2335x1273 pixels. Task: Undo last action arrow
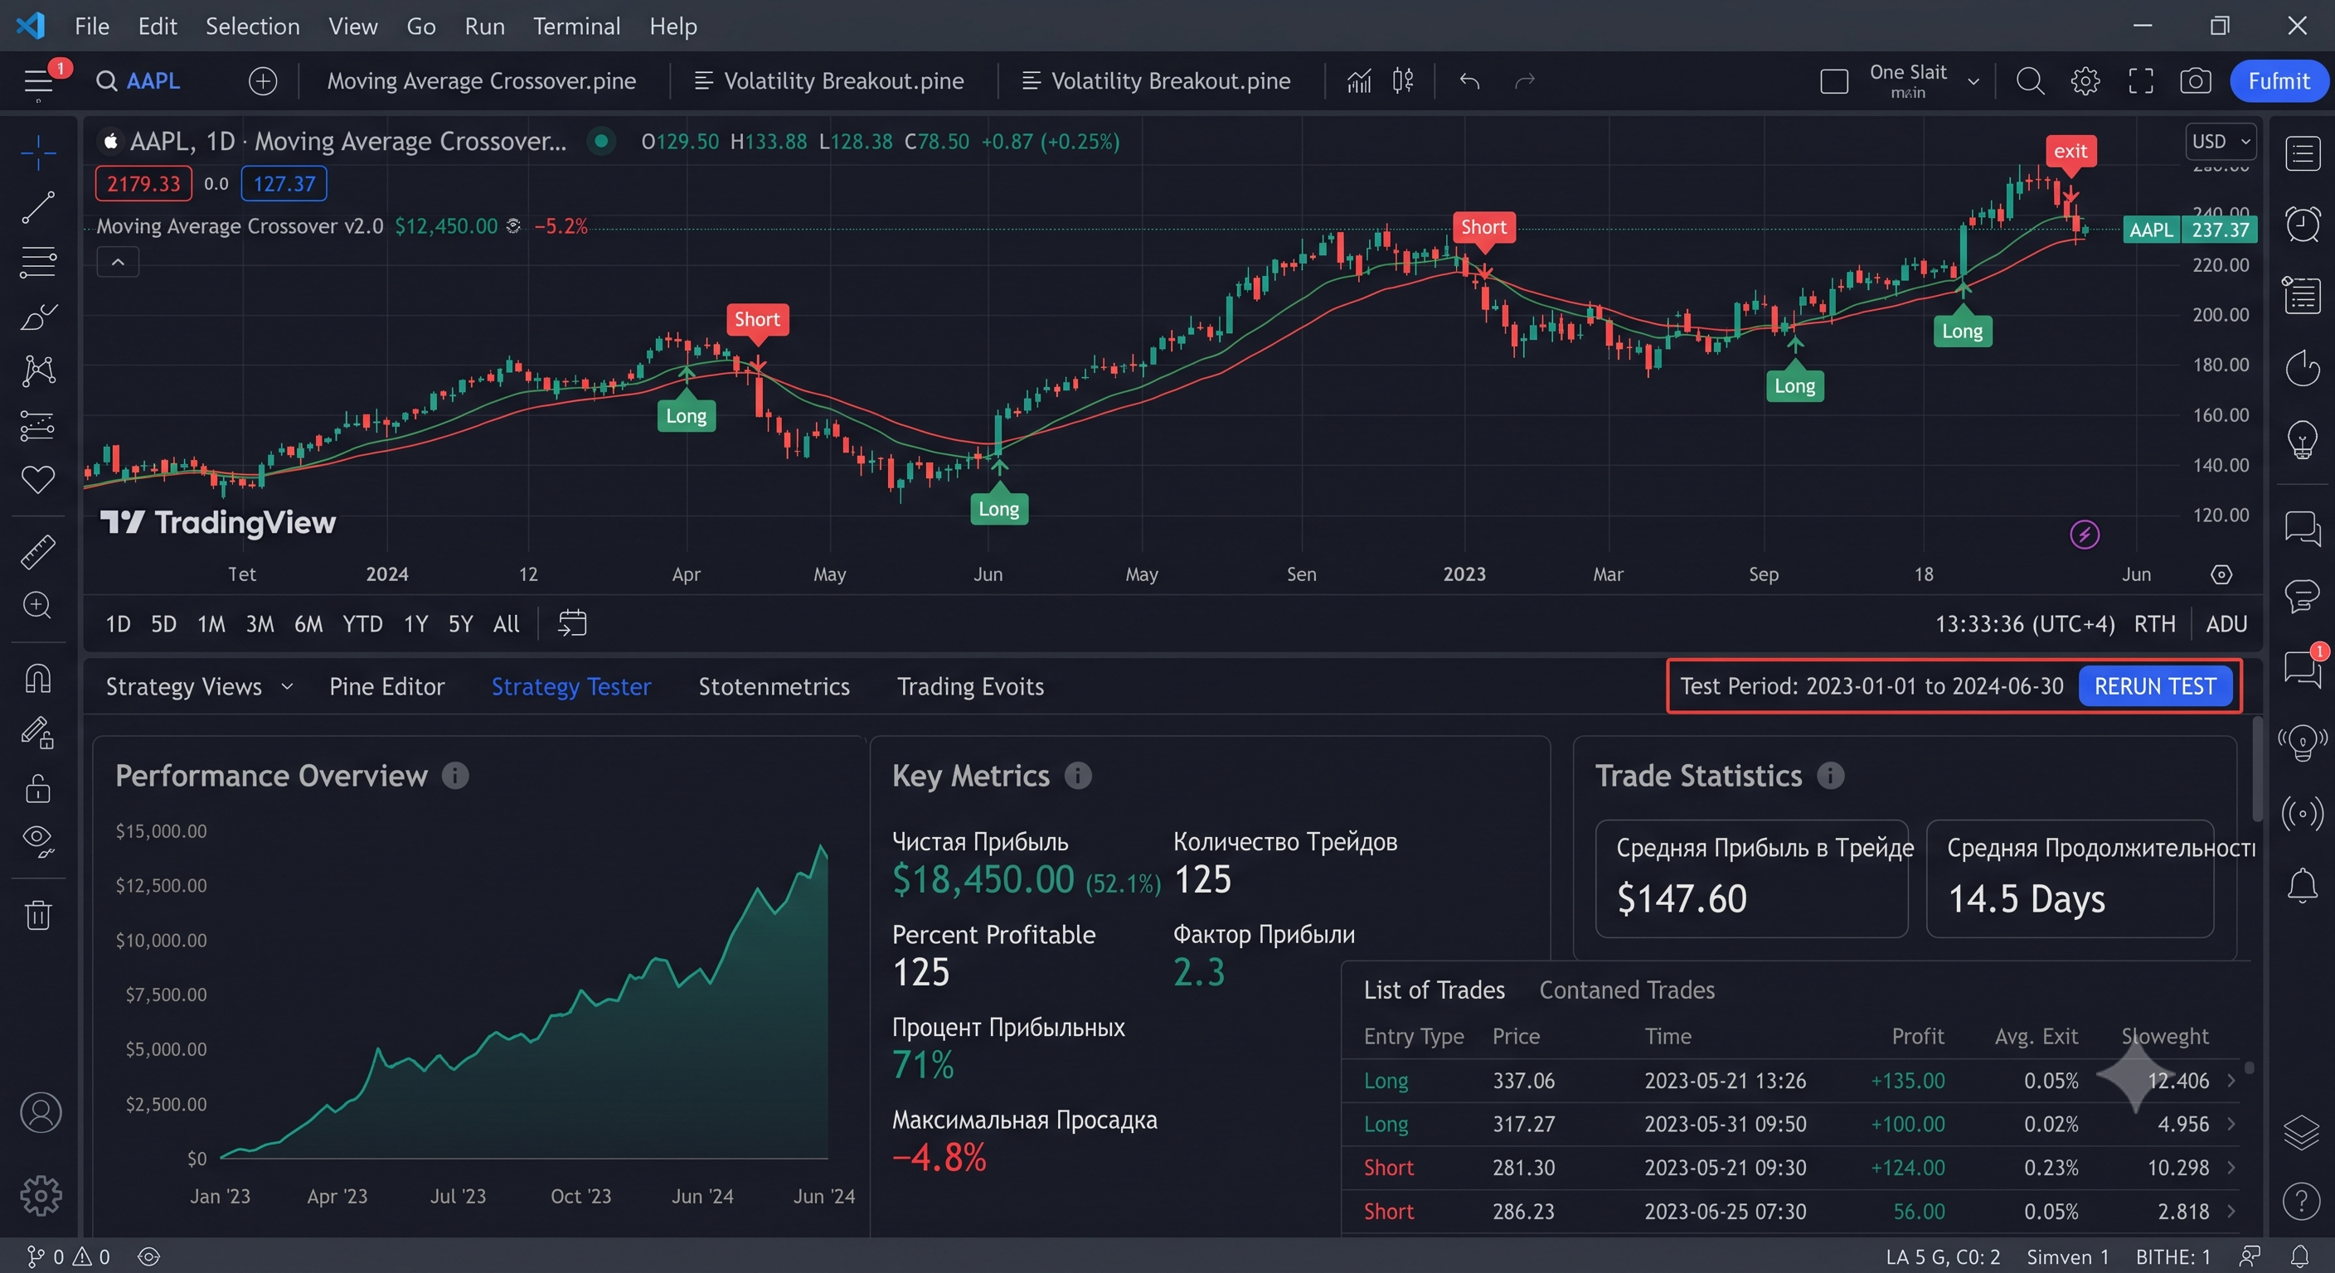pyautogui.click(x=1469, y=81)
